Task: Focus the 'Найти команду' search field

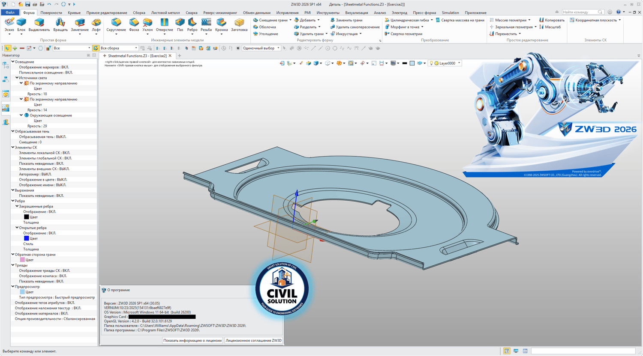Action: tap(583, 12)
